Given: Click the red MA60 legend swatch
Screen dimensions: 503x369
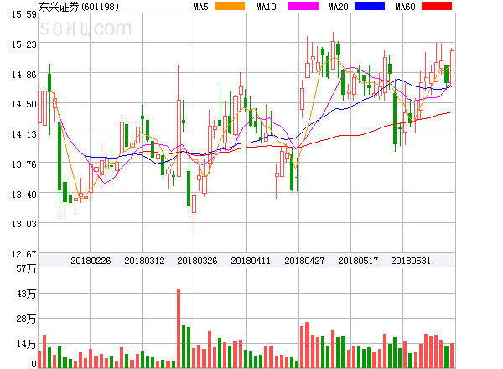Looking at the screenshot, I should (437, 6).
